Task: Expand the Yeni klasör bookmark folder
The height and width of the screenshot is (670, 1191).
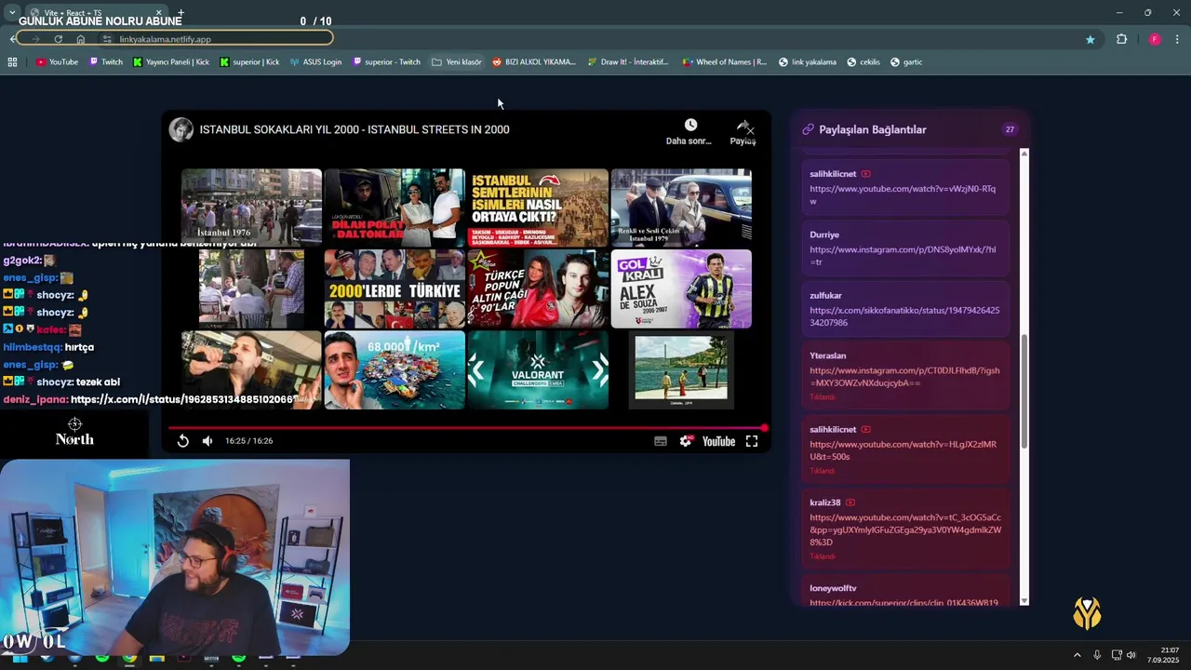Action: (x=457, y=62)
